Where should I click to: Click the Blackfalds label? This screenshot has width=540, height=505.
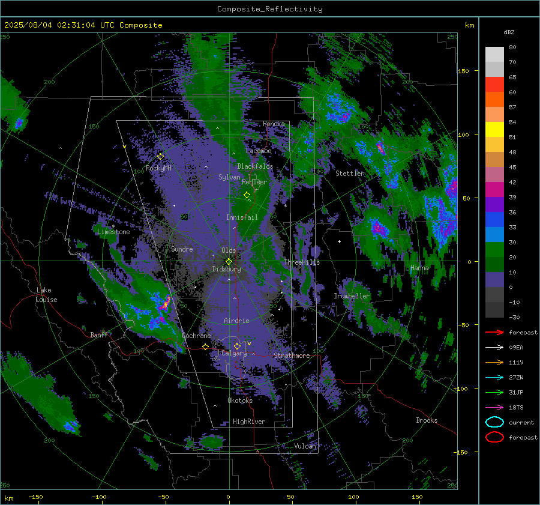coord(255,166)
